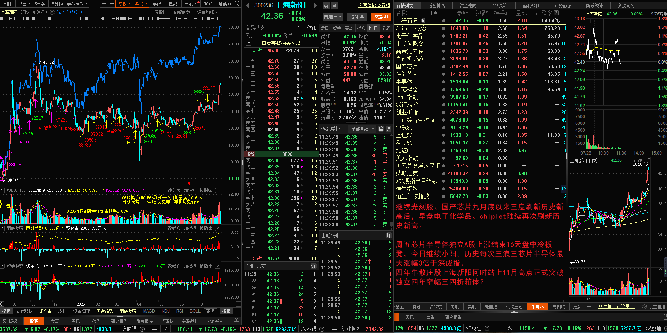667x333 pixels.
Task: Click pop-out icon at bottom tab bar end
Action: click(237, 321)
